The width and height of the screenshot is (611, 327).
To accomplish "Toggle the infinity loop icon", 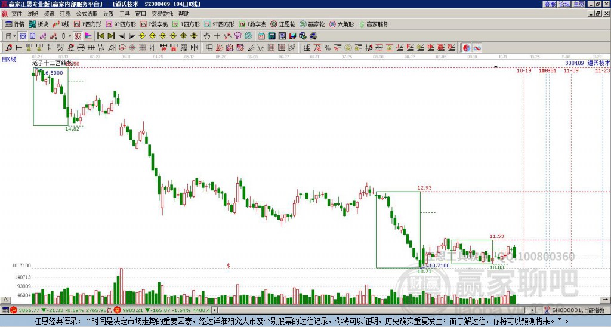I will pos(477,48).
